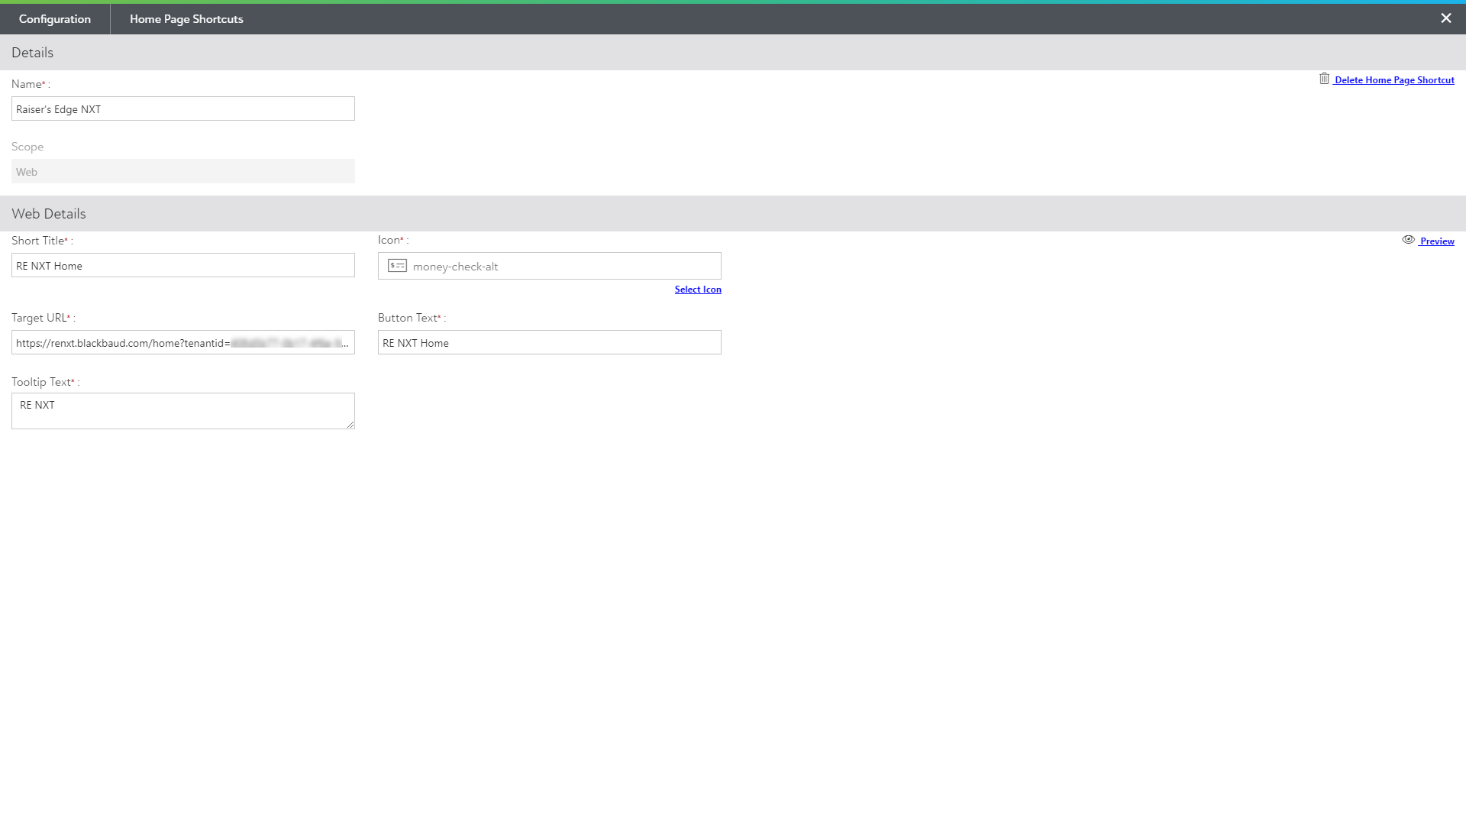Click into the Button Text field
The height and width of the screenshot is (825, 1466).
[550, 343]
